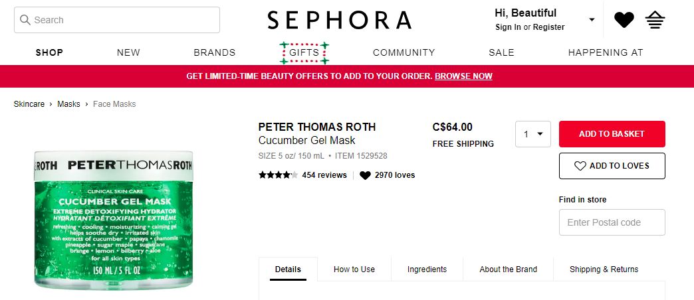Add the Cucumber Gel Mask to basket
This screenshot has height=300, width=694.
[612, 134]
